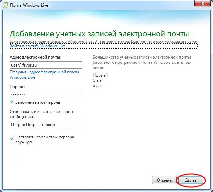Open the Войти в службу Windows Live link
The height and width of the screenshot is (192, 213).
coord(38,46)
